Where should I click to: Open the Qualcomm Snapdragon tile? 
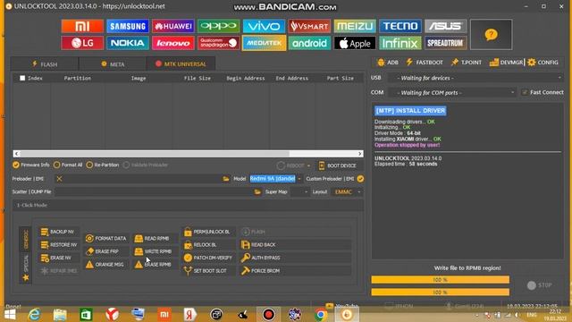coord(218,43)
